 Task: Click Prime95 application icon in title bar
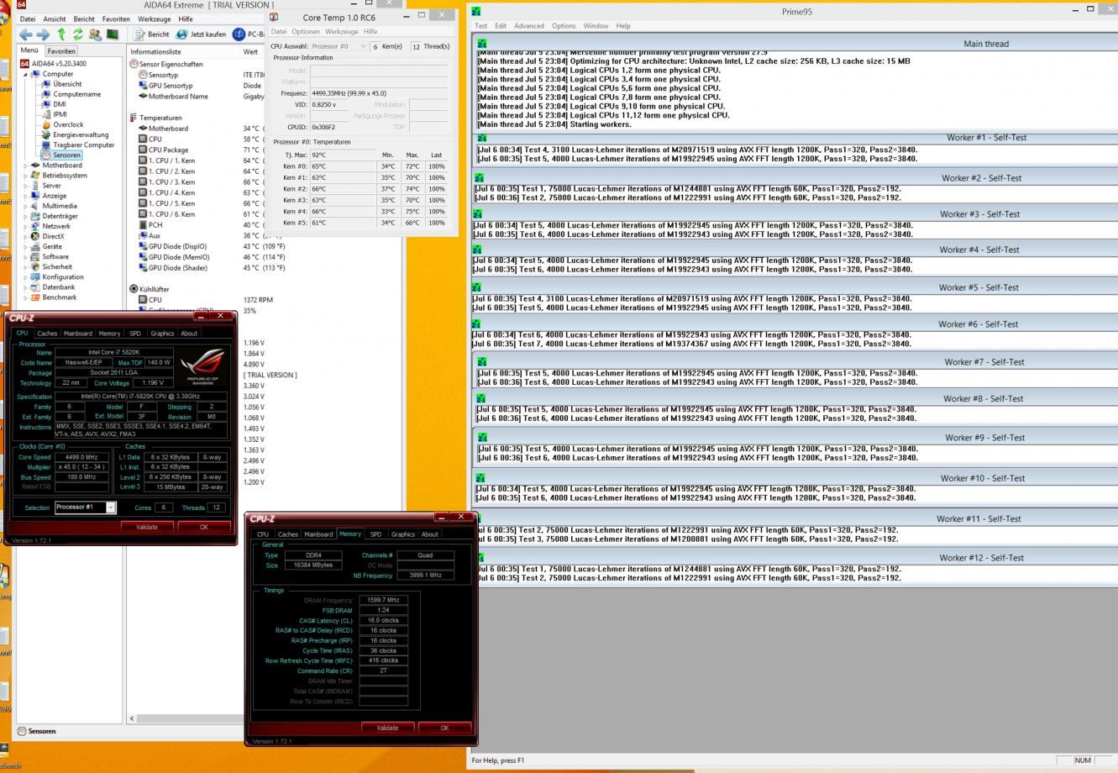tap(477, 12)
